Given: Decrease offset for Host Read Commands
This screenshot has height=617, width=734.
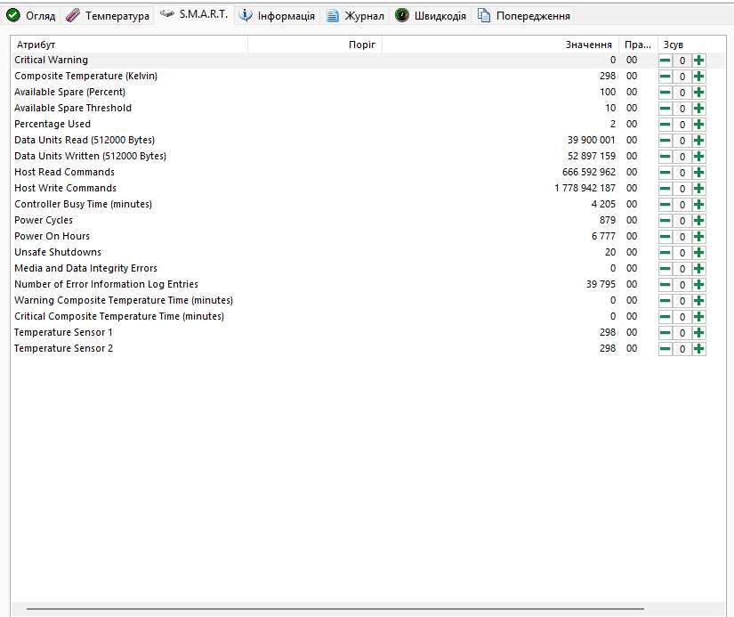Looking at the screenshot, I should click(665, 173).
